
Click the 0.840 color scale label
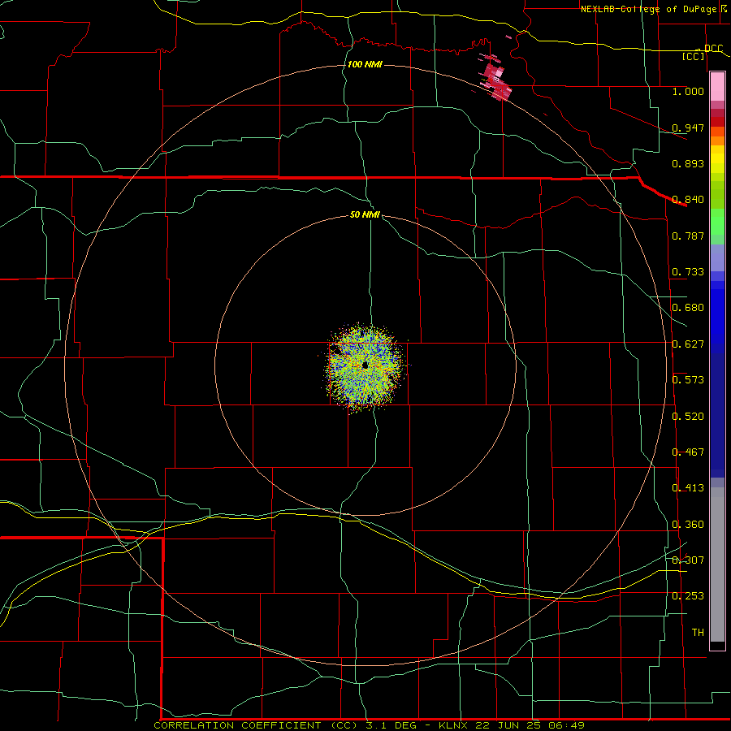[x=688, y=200]
